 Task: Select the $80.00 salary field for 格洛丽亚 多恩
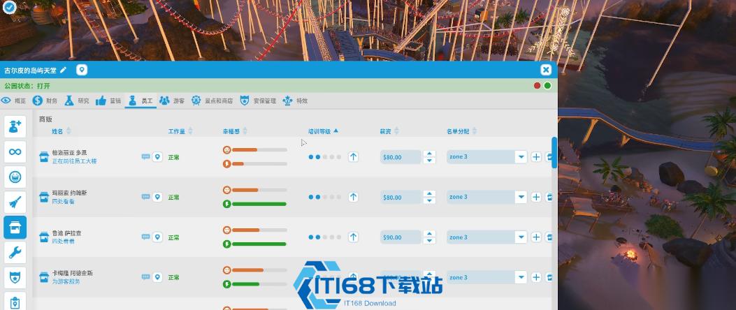[401, 157]
